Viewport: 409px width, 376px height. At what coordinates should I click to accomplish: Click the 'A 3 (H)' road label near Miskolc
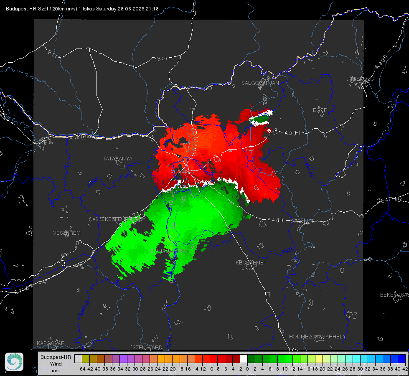pos(381,62)
